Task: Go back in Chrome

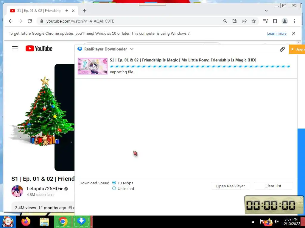Action: [x=11, y=21]
